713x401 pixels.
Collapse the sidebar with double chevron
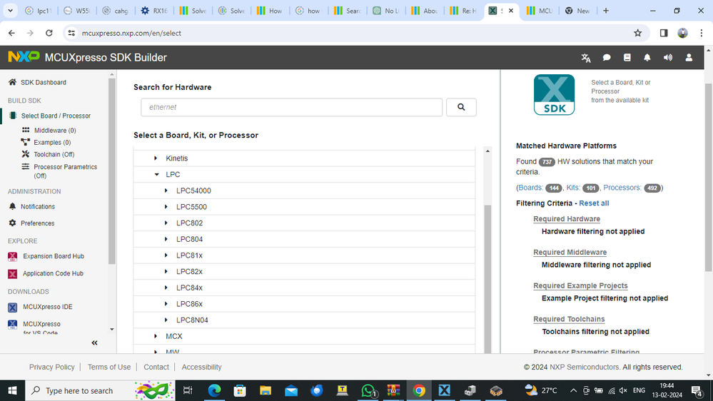(x=94, y=342)
